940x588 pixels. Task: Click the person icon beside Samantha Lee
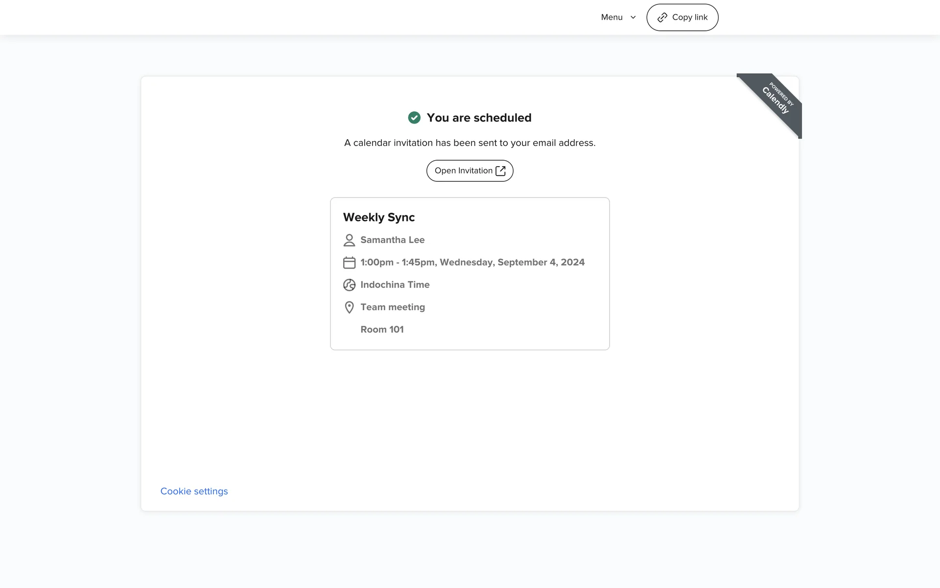tap(349, 240)
